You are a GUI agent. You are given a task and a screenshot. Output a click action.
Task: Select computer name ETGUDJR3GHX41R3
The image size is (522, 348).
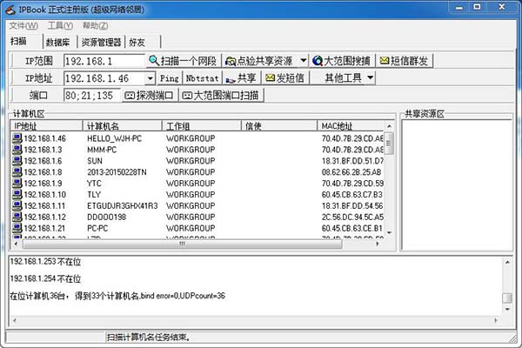click(x=123, y=206)
